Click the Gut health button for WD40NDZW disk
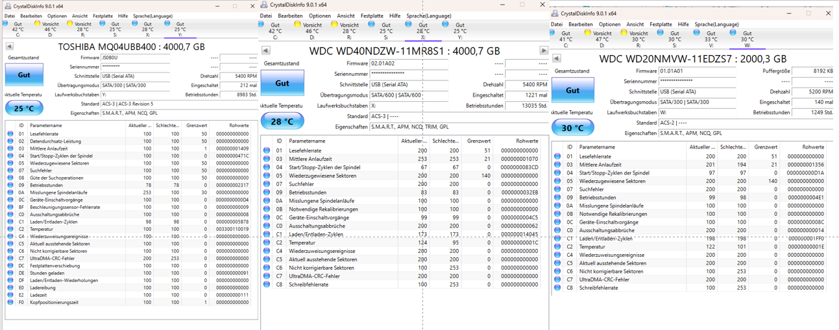Viewport: 839px width, 330px height. (282, 83)
